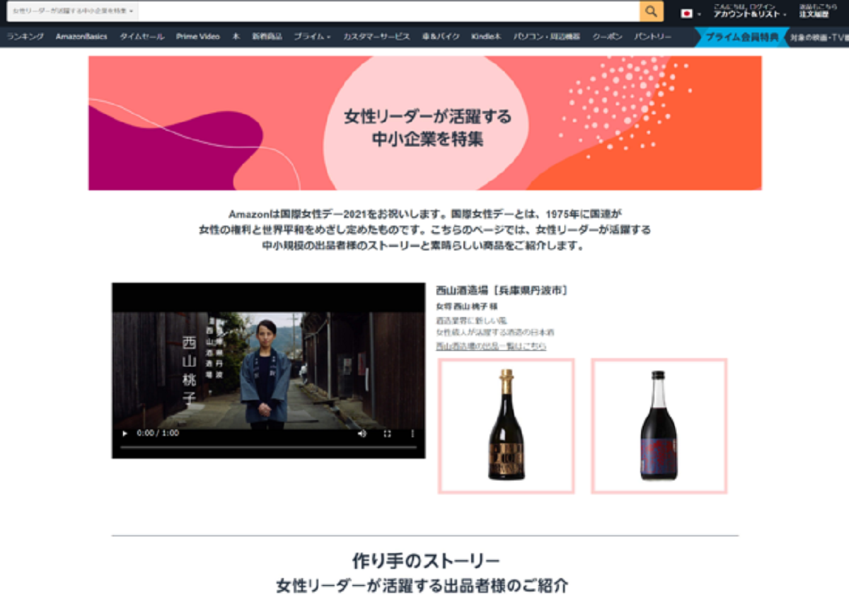
Task: Click the 西山酒造場［兵庫県丹波市］ heading
Action: click(502, 290)
